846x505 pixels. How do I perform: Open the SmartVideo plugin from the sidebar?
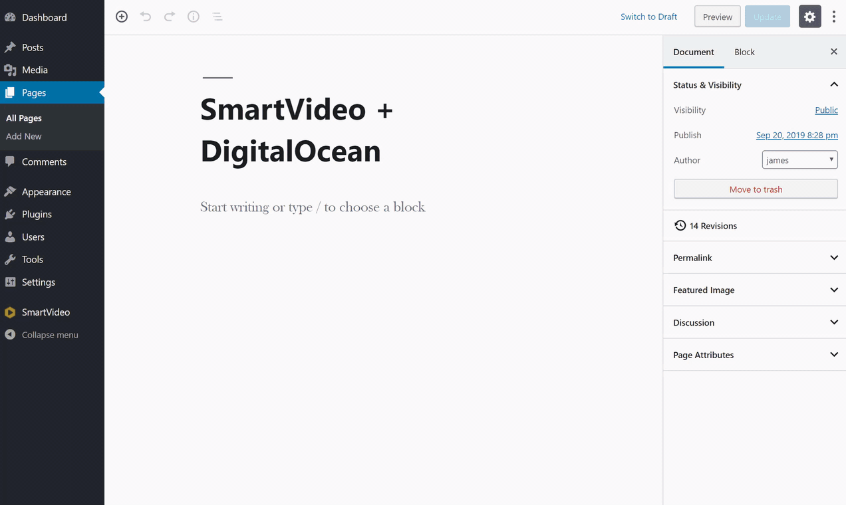(x=46, y=312)
